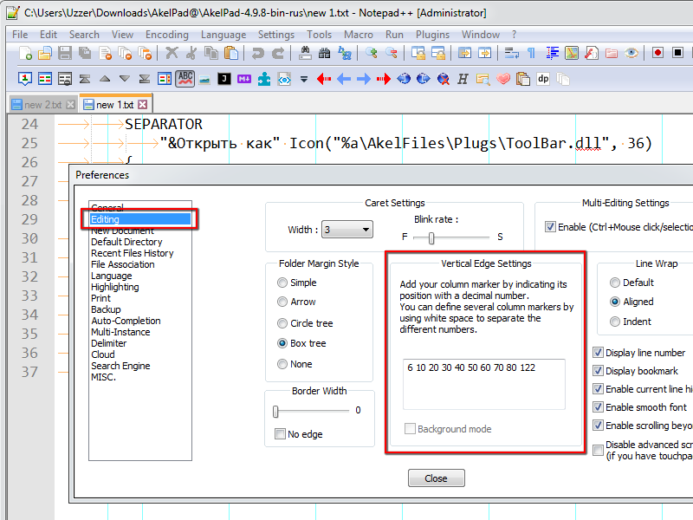The image size is (693, 520).
Task: Click the Save All stacked disks icon
Action: [85, 53]
